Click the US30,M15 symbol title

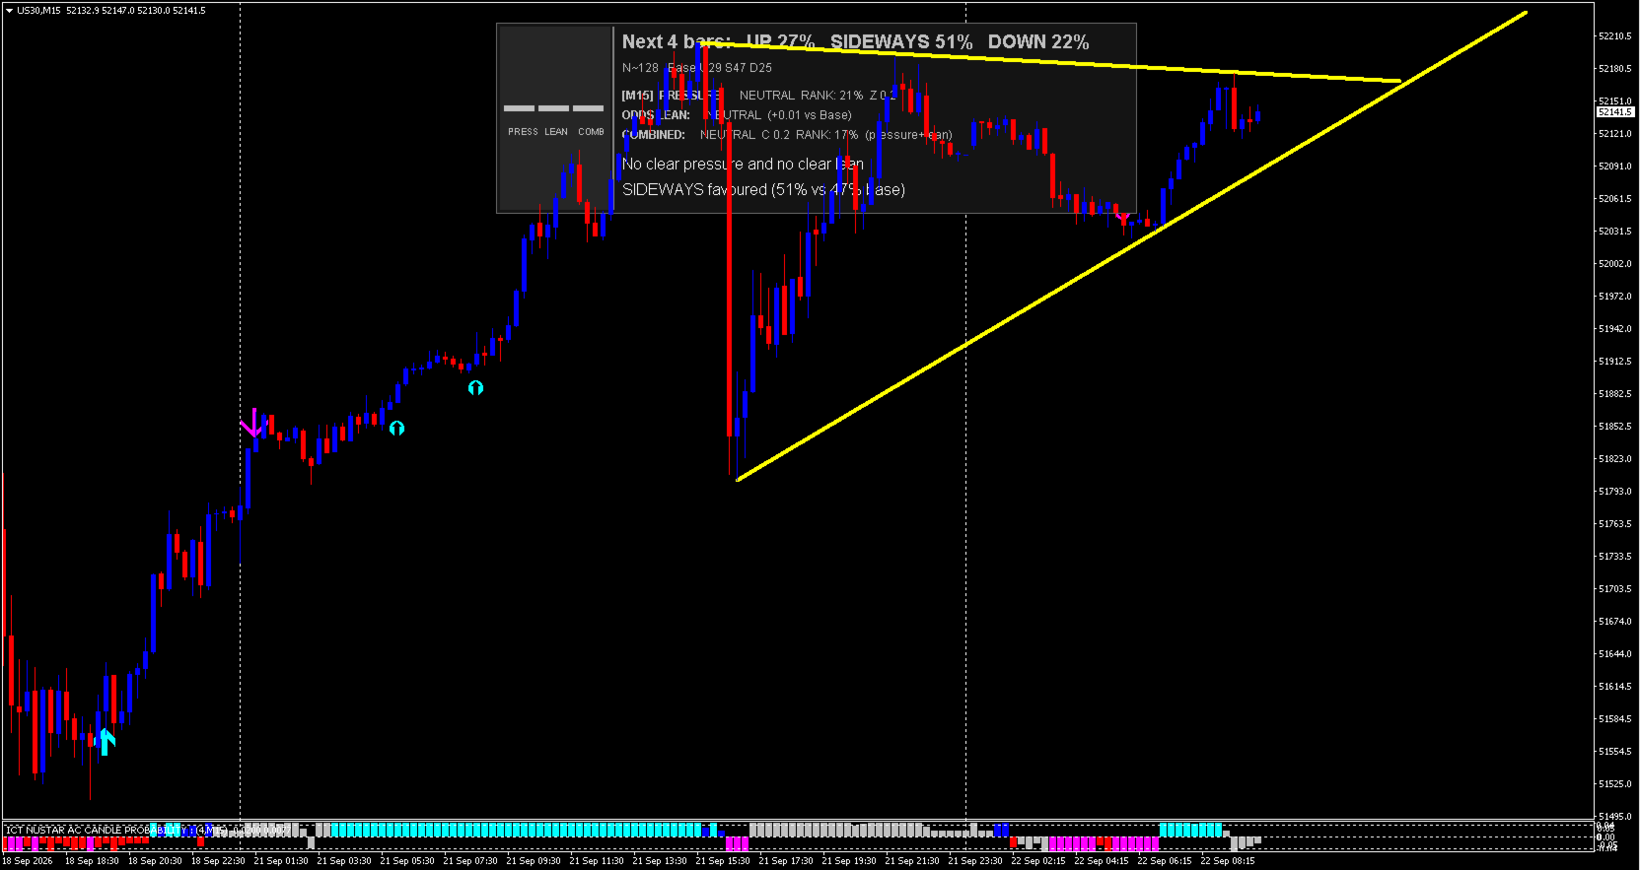tap(38, 10)
